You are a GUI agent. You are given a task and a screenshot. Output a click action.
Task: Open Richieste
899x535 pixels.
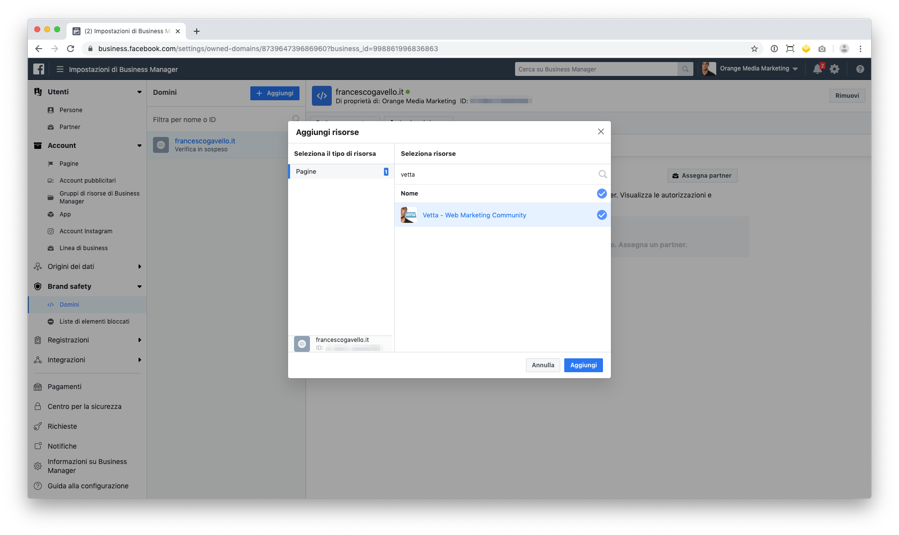pos(62,426)
